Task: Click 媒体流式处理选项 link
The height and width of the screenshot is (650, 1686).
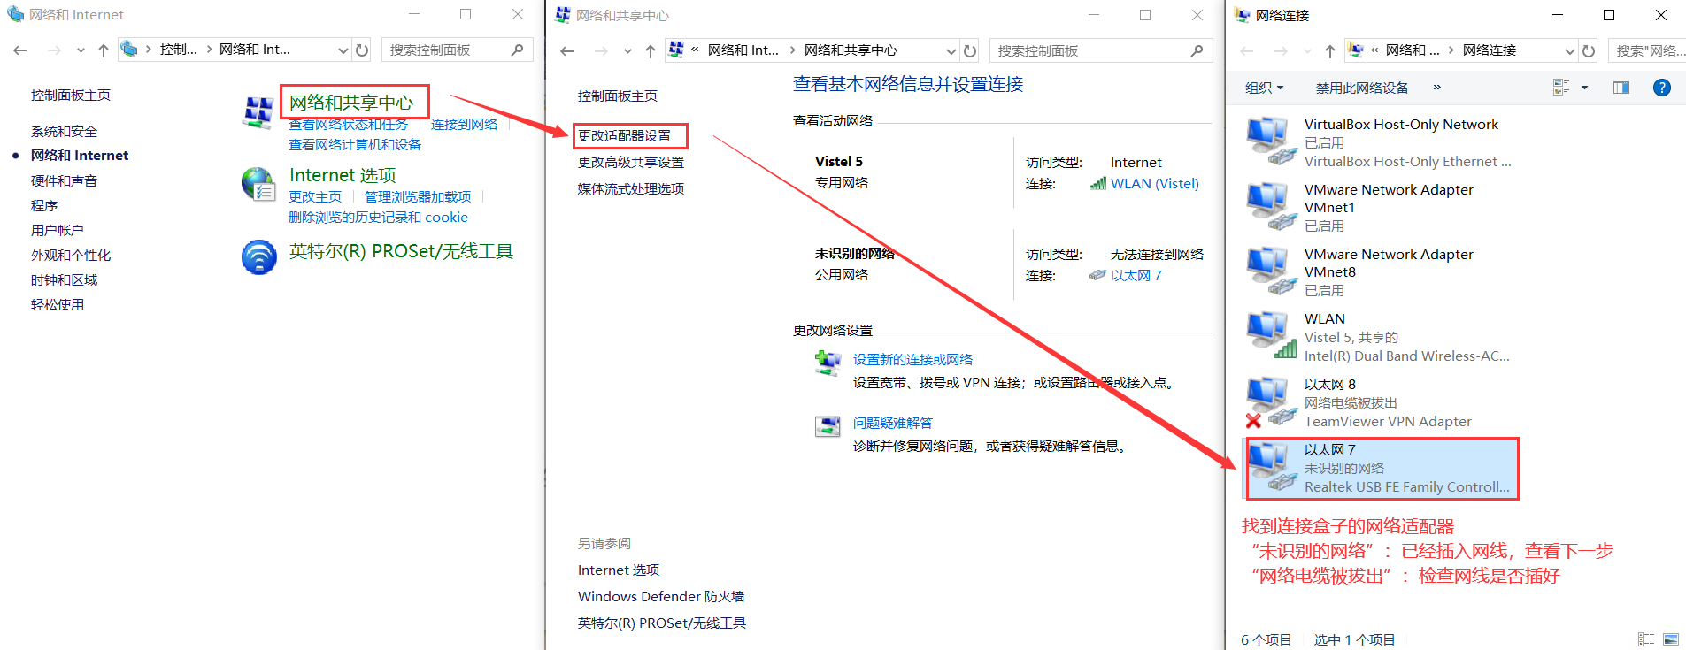Action: coord(631,188)
